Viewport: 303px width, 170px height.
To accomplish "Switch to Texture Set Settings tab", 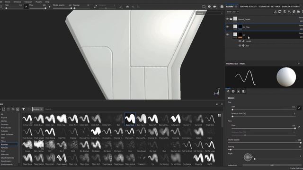I will (x=269, y=6).
